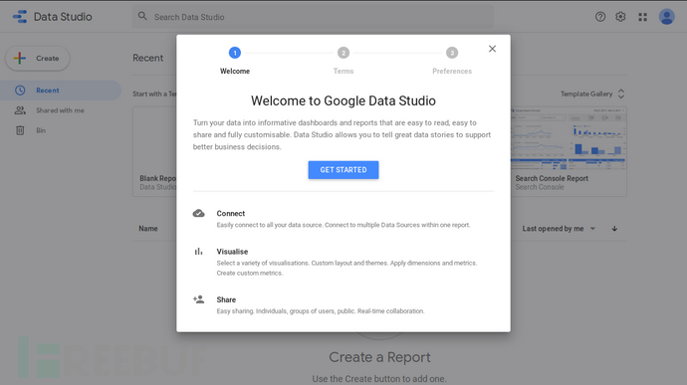
Task: Open the Google apps grid icon
Action: tap(643, 17)
